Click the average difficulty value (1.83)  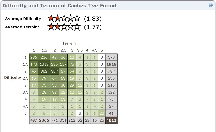pyautogui.click(x=93, y=19)
